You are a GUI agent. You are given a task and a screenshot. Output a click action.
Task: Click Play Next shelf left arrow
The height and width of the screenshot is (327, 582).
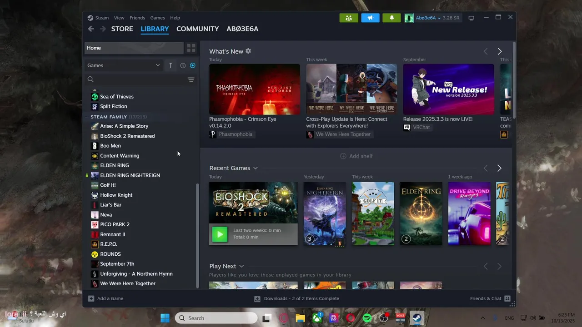click(486, 266)
